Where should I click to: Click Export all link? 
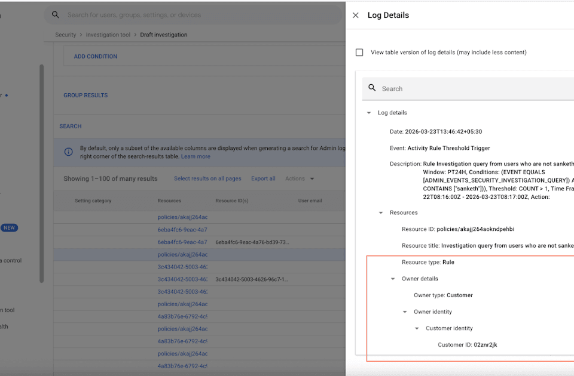(x=263, y=178)
